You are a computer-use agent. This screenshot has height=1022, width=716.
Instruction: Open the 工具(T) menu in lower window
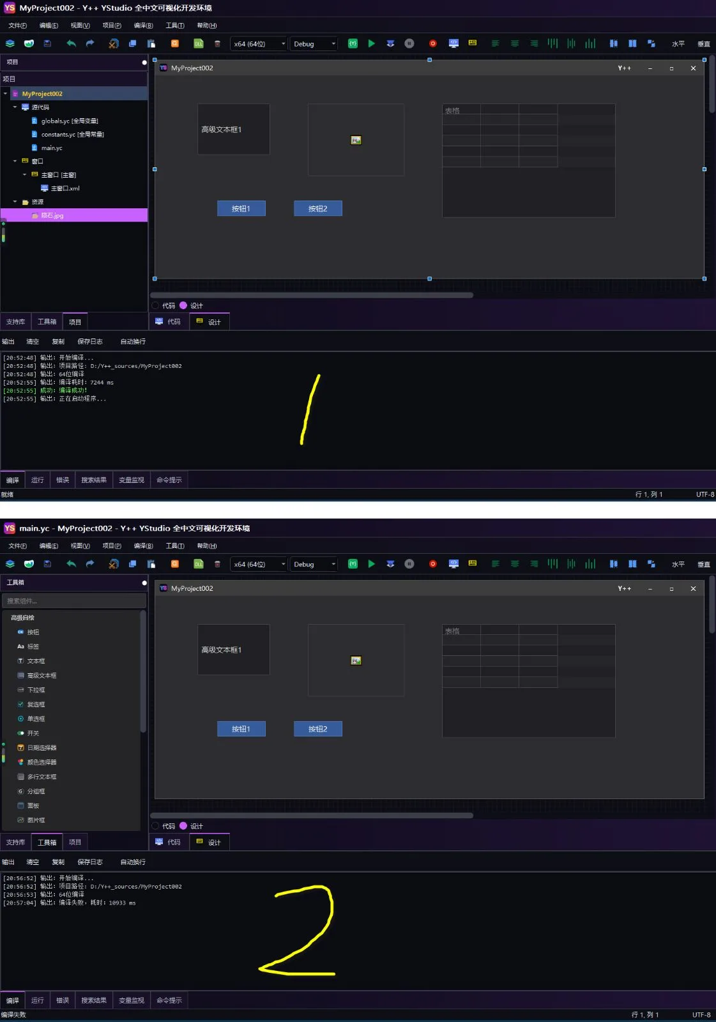coord(175,546)
